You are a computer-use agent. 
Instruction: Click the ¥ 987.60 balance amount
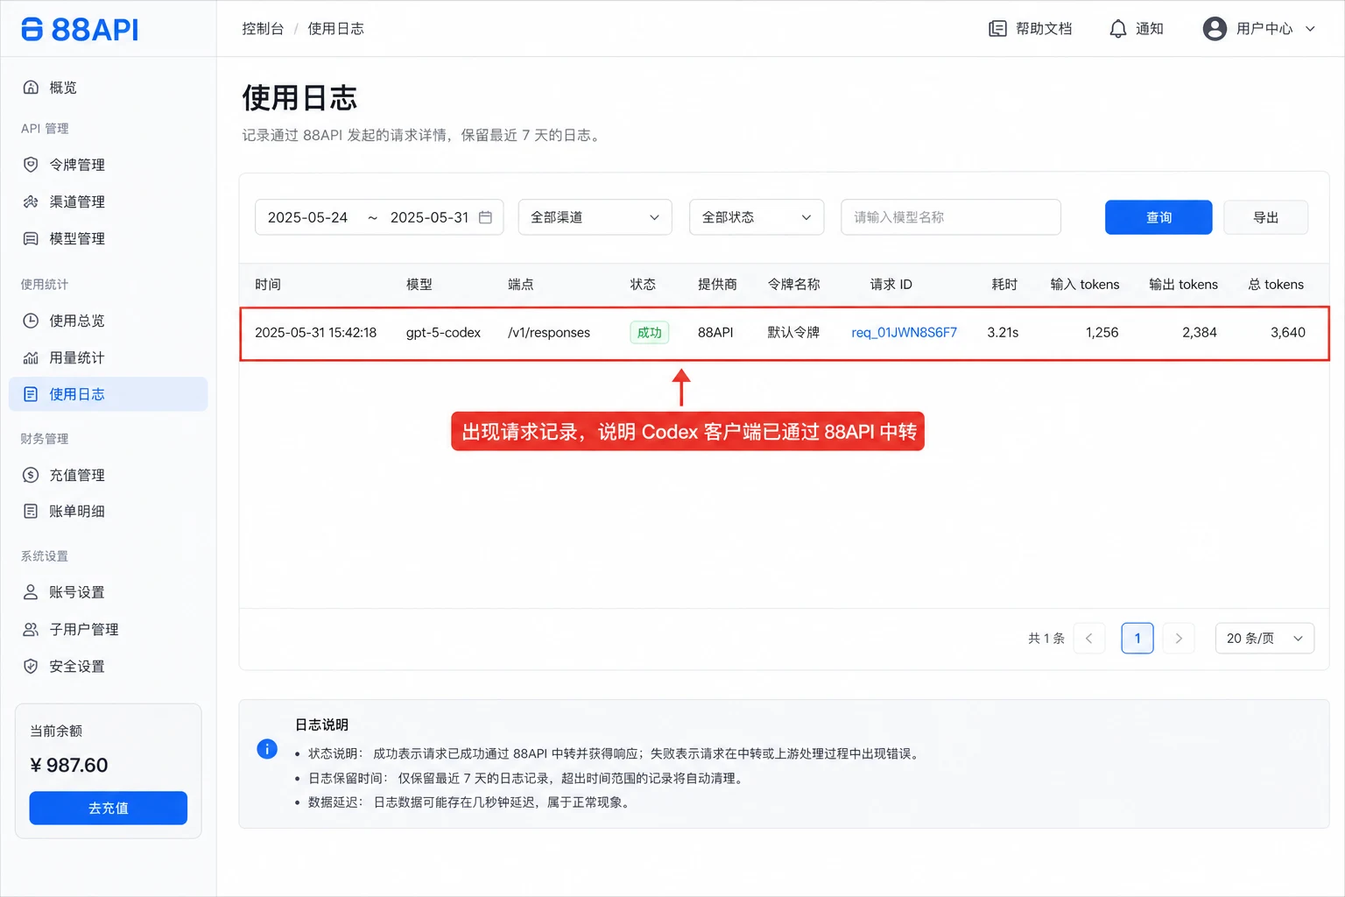69,766
